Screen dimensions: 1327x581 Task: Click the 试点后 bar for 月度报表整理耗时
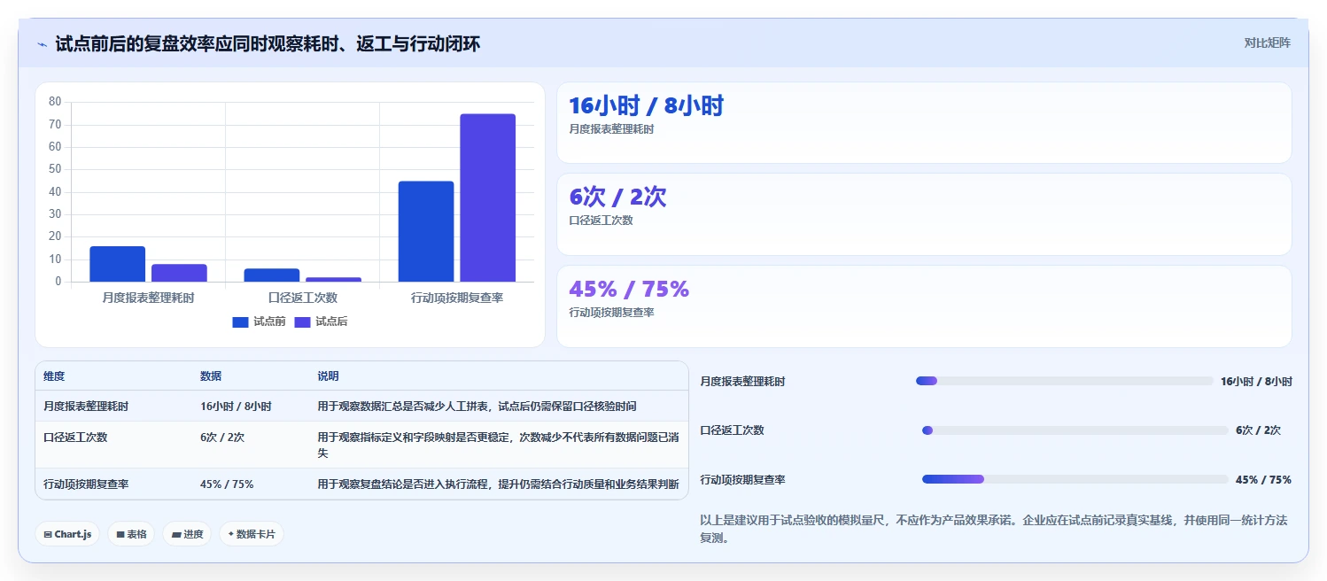click(x=179, y=273)
